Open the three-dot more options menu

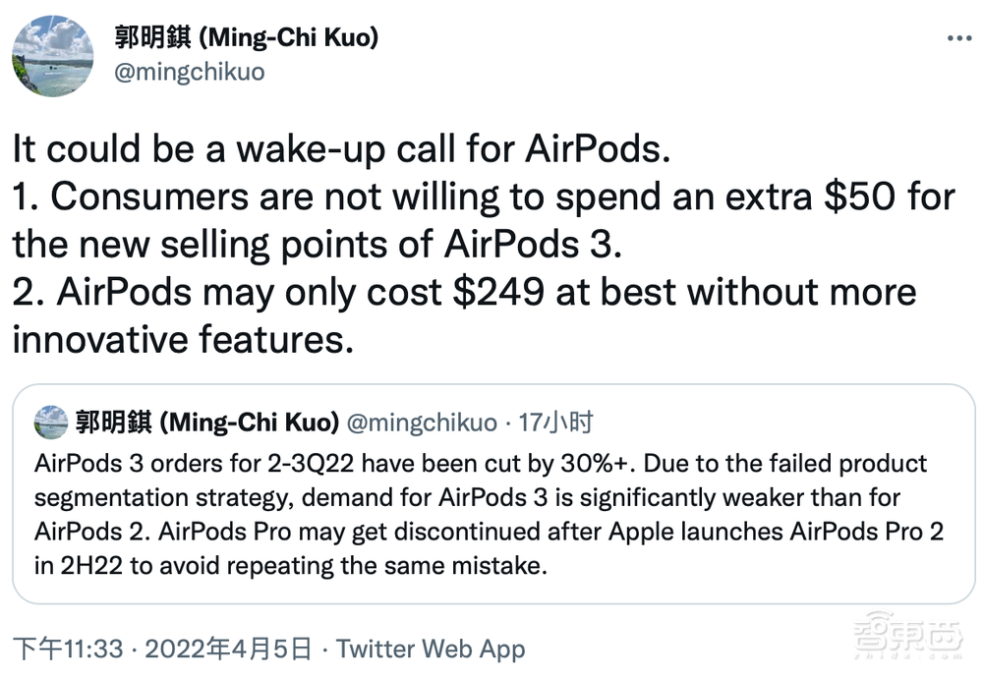coord(958,37)
